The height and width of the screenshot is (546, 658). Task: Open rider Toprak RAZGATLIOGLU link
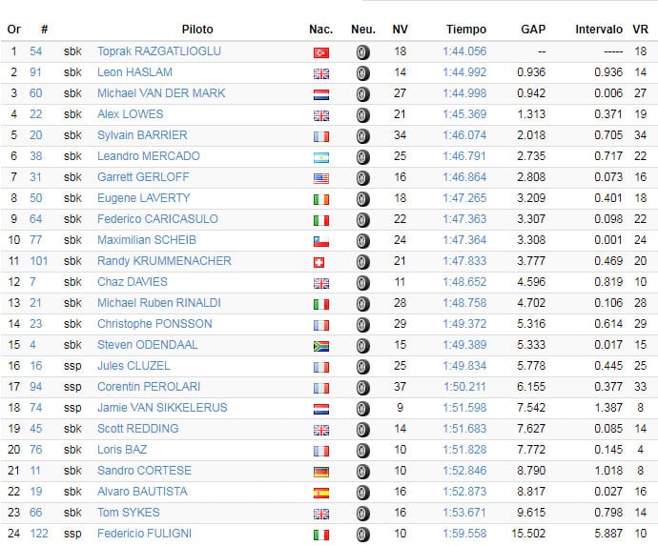coord(158,51)
